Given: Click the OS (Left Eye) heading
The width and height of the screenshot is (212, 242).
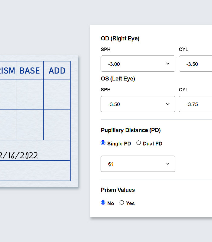Looking at the screenshot, I should coord(118,79).
